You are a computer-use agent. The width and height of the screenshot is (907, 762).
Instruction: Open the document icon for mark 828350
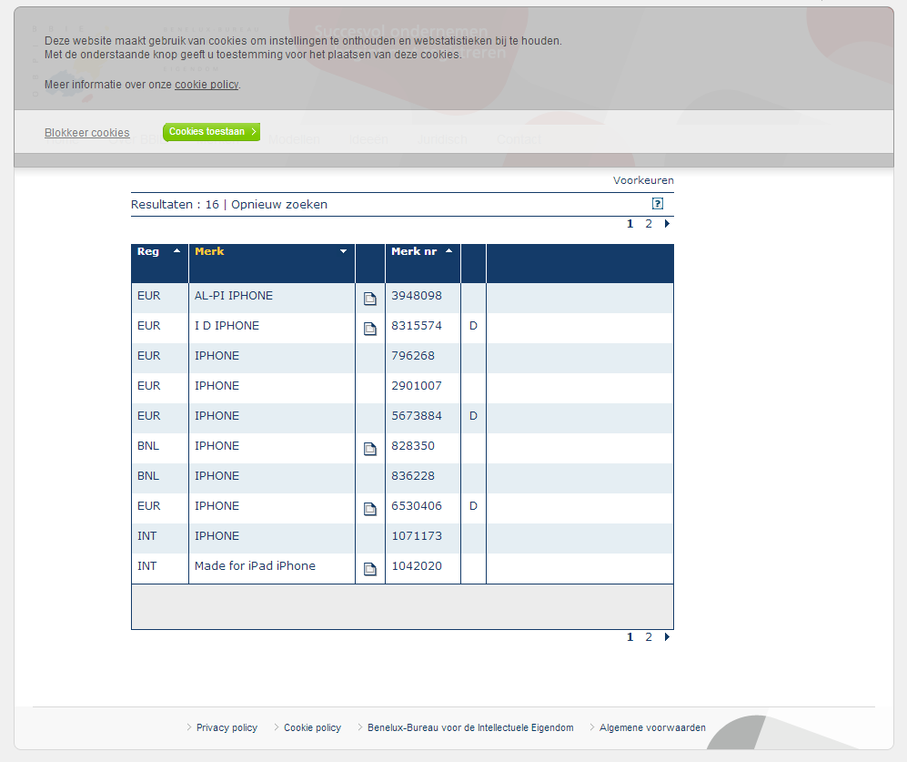(369, 449)
